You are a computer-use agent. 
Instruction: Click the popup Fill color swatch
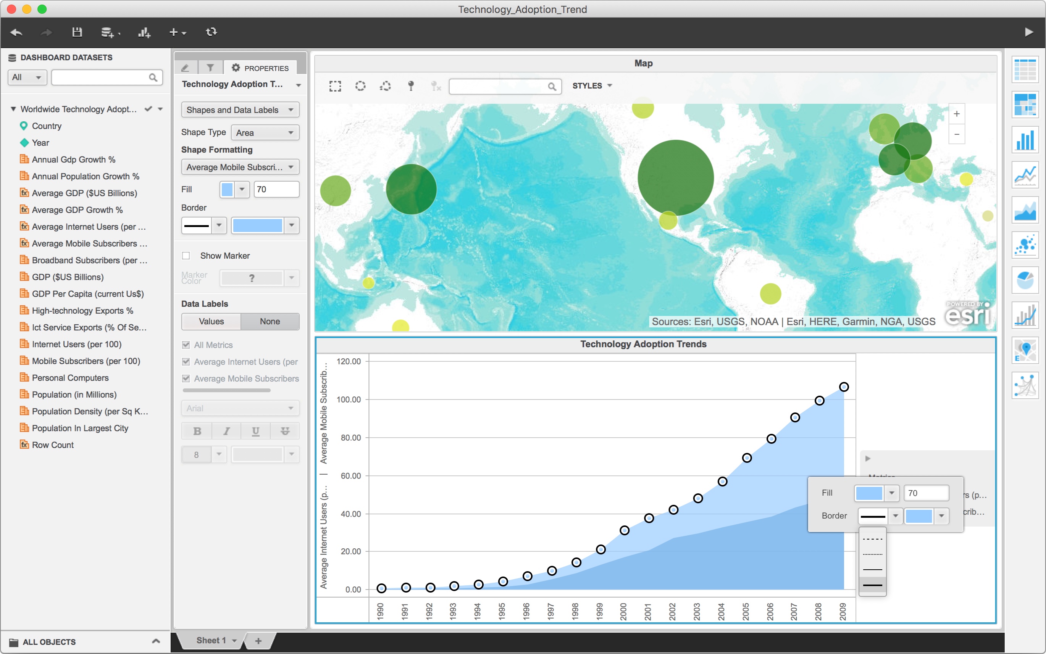click(x=869, y=493)
